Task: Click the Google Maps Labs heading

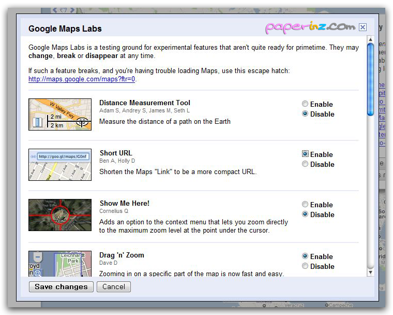Action: click(65, 28)
